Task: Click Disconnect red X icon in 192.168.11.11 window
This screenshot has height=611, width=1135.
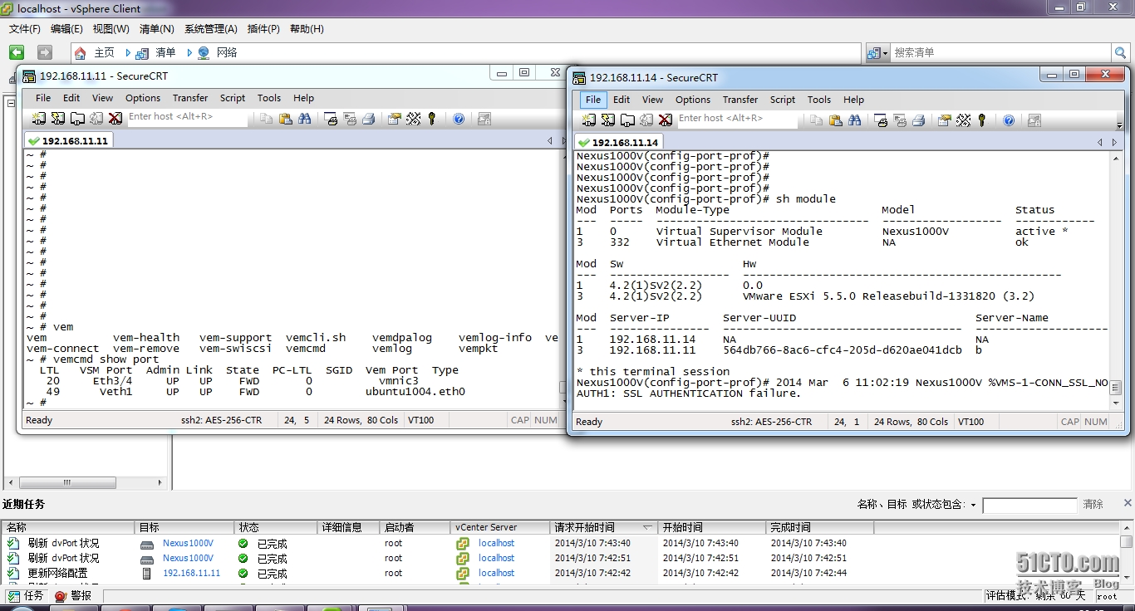Action: 115,119
